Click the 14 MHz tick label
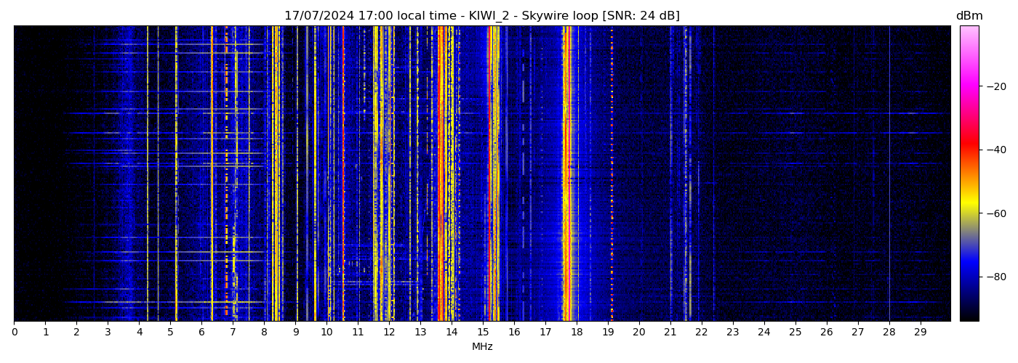This screenshot has height=363, width=1018. [x=452, y=332]
